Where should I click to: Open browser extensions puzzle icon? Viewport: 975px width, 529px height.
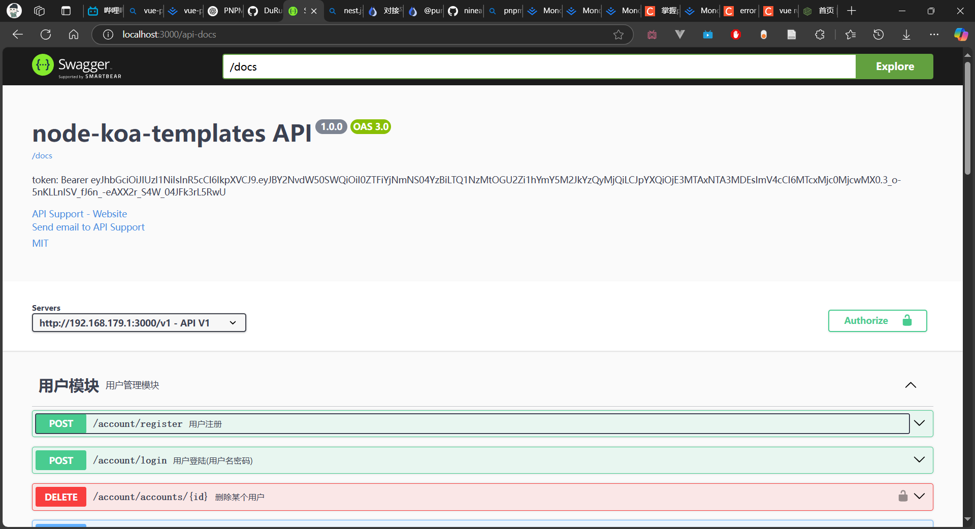point(820,35)
